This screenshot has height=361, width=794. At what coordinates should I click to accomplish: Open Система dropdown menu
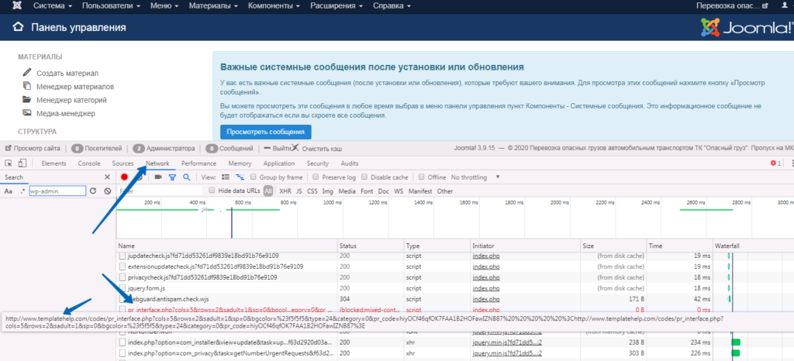click(x=53, y=6)
